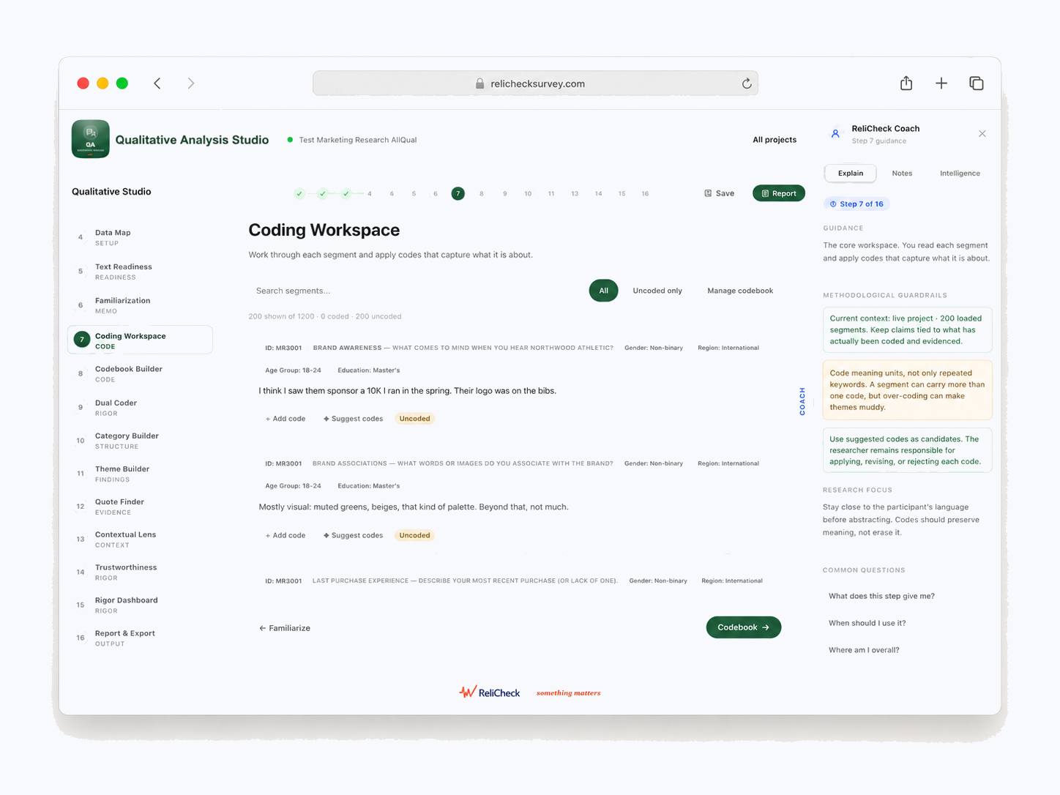Click the Search segments field
1060x795 pixels.
[414, 291]
